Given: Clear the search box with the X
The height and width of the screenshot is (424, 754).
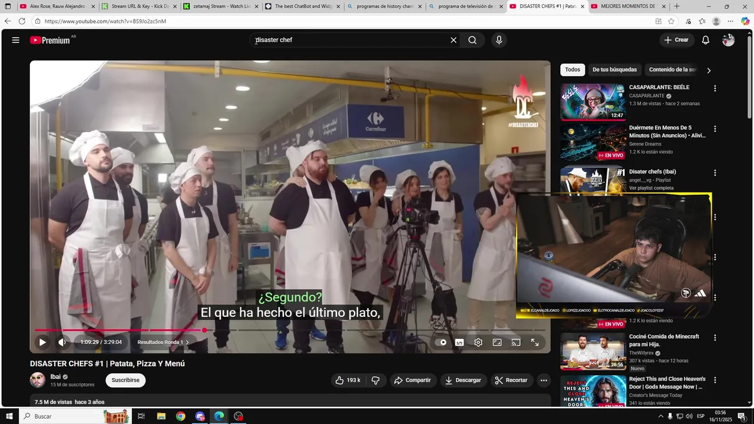Looking at the screenshot, I should (x=454, y=40).
